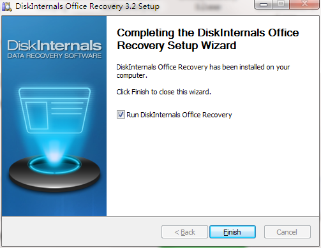Click the picture placeholder inside the hologram document
Viewport: 321px width, 248px height.
(36, 115)
